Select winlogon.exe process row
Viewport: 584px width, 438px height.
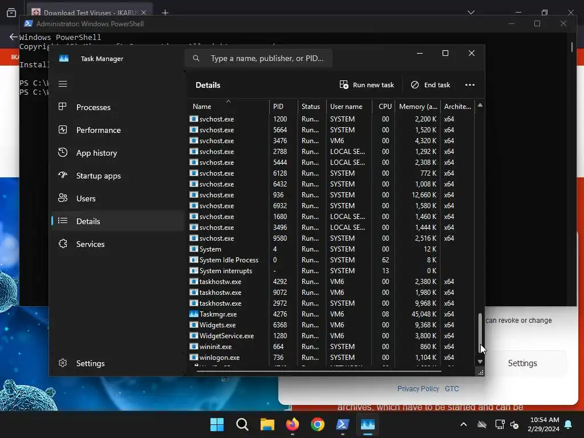point(331,357)
